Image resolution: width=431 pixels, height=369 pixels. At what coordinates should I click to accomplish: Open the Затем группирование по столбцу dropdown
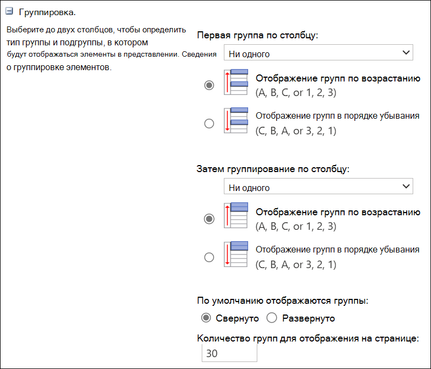pyautogui.click(x=318, y=186)
